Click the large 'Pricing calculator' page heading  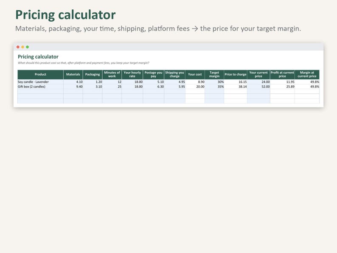(65, 15)
